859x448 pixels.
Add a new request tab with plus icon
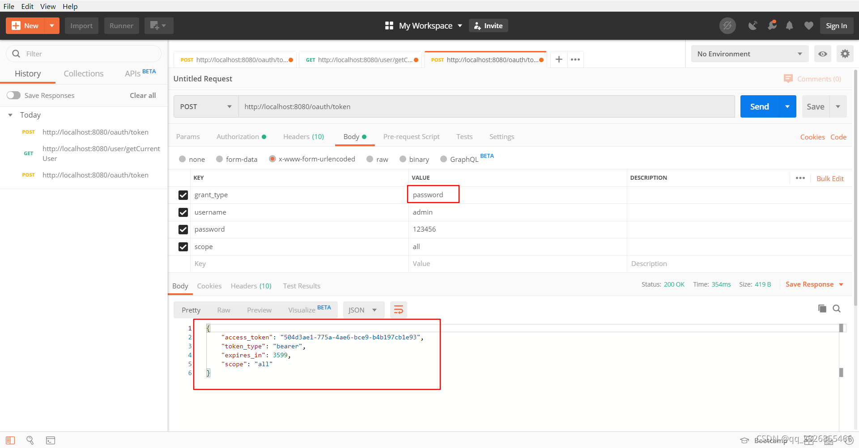click(559, 59)
